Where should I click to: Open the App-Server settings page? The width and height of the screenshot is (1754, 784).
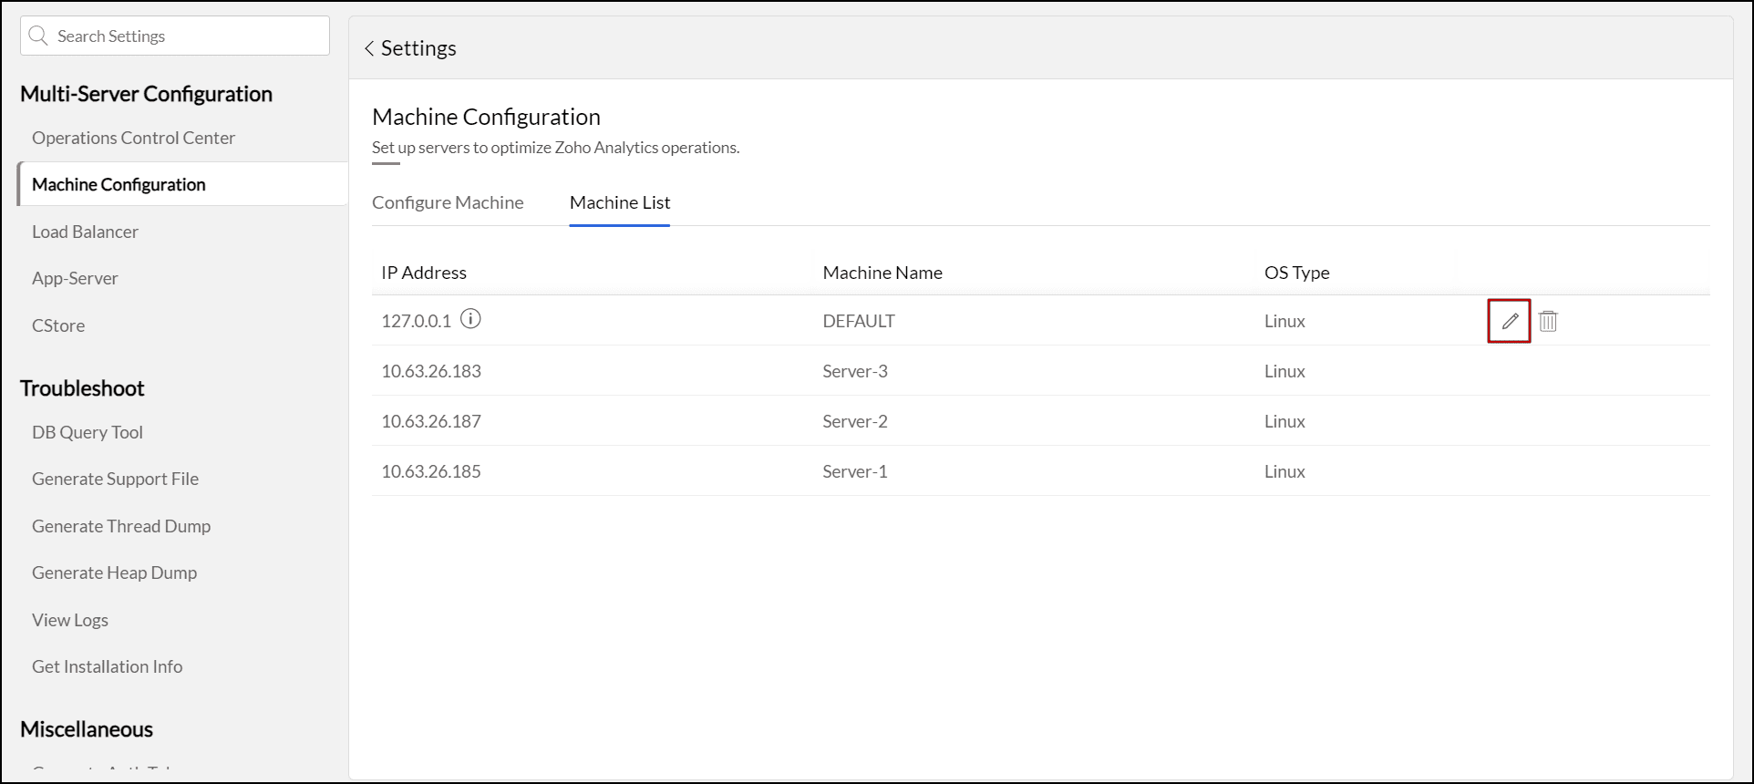click(x=75, y=278)
